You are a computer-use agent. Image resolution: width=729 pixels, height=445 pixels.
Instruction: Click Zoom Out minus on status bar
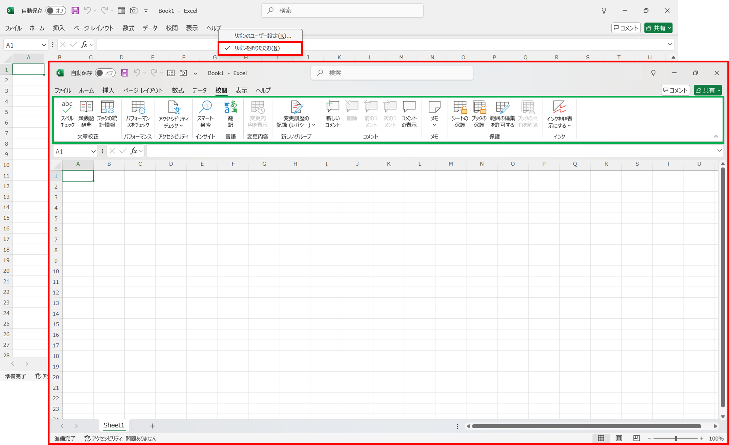point(649,438)
